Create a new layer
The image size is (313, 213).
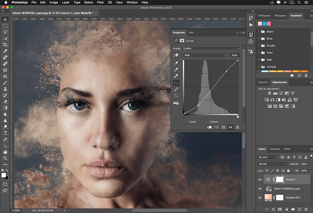pyautogui.click(x=300, y=209)
